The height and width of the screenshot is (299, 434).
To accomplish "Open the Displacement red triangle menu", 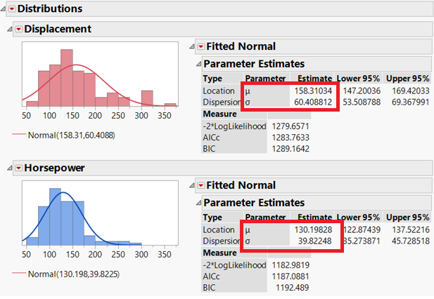I will 18,29.
